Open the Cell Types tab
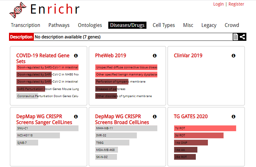Image resolution: width=256 pixels, height=167 pixels. coord(164,25)
